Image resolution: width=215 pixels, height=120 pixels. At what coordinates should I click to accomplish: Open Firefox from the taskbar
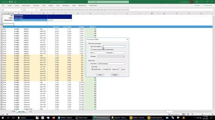pos(54,118)
